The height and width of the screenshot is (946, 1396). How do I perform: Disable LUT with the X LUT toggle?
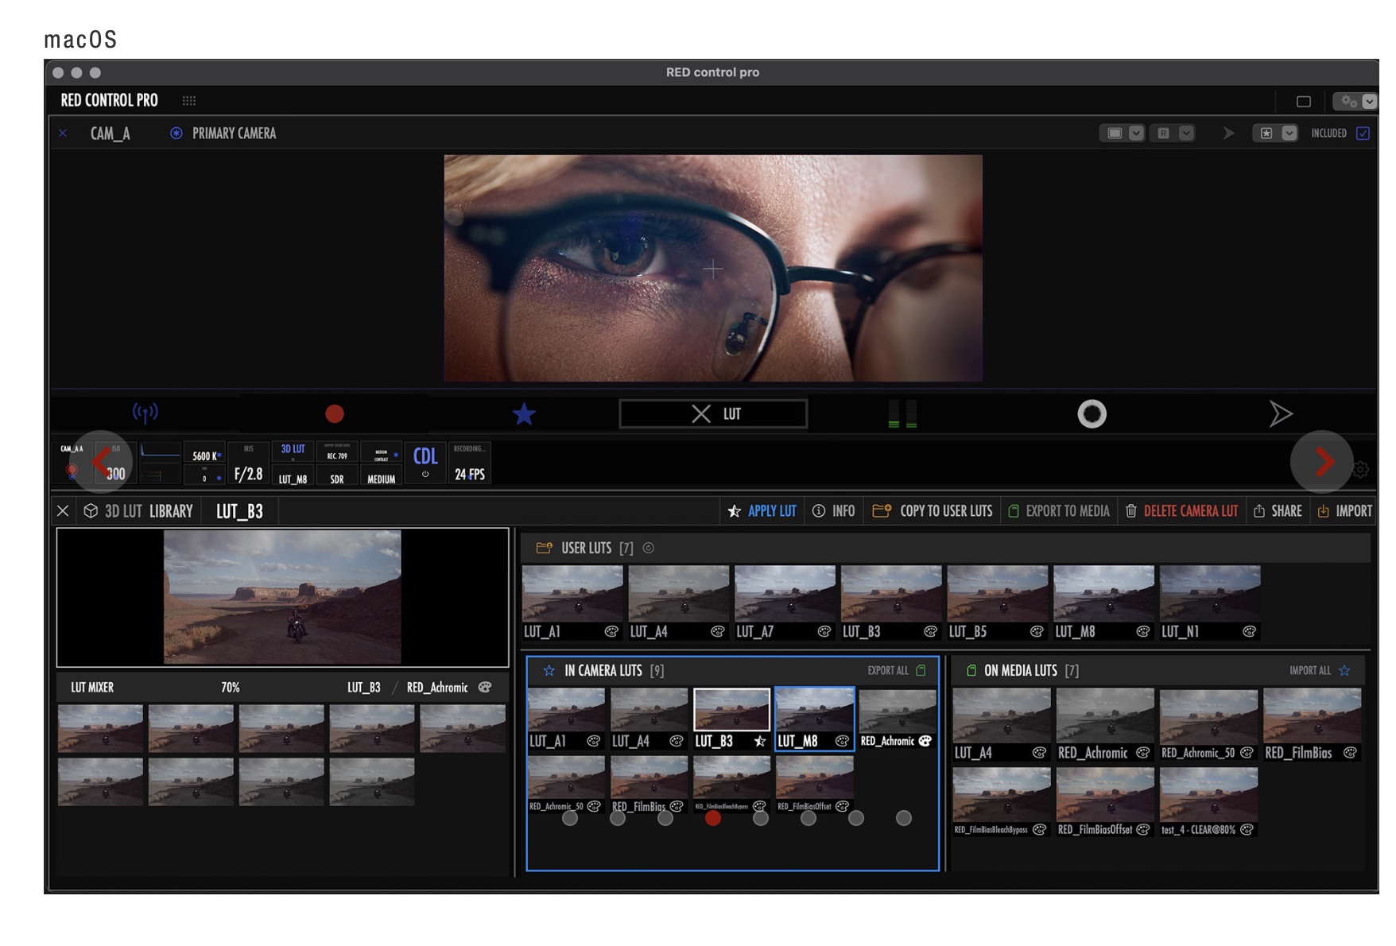713,413
